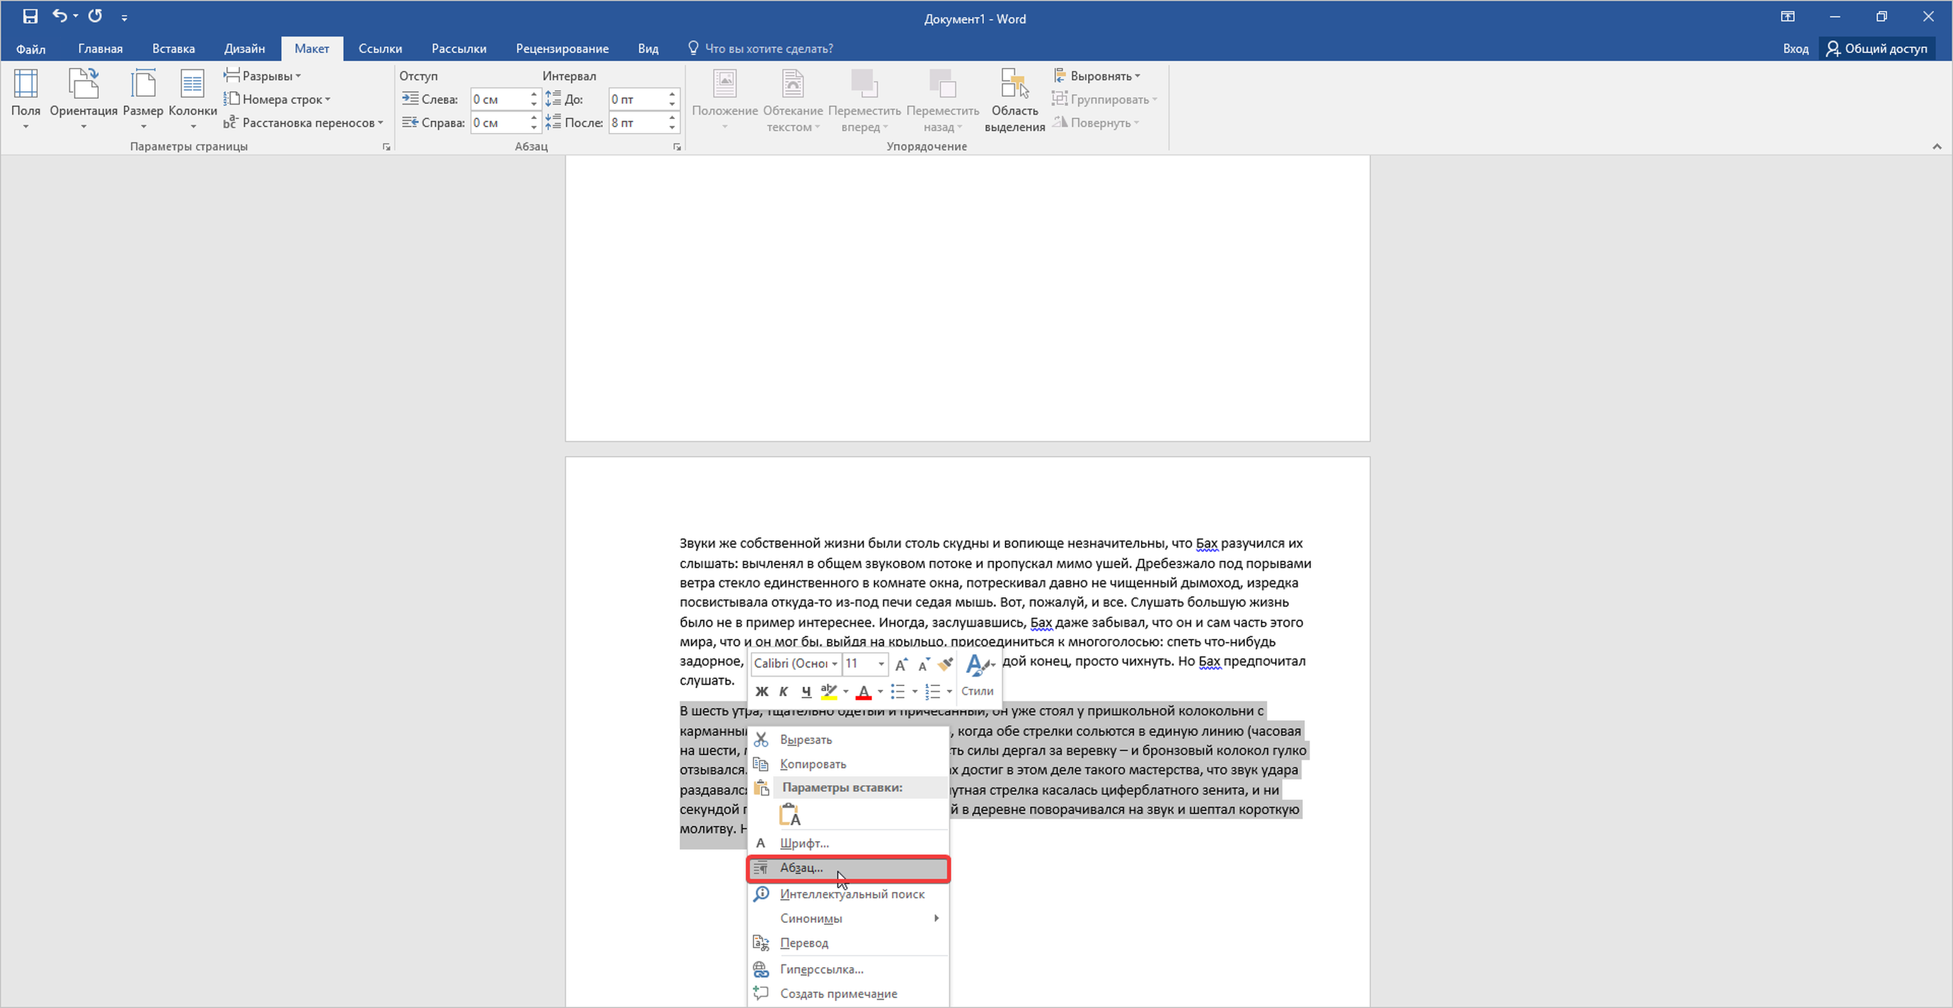The width and height of the screenshot is (1953, 1008).
Task: Choose Копировать from the context menu
Action: (x=812, y=764)
